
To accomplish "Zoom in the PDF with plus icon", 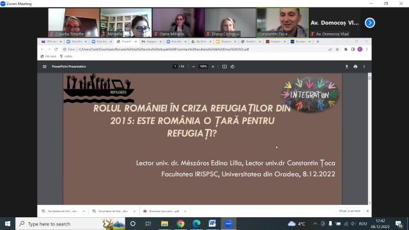I will coord(213,66).
